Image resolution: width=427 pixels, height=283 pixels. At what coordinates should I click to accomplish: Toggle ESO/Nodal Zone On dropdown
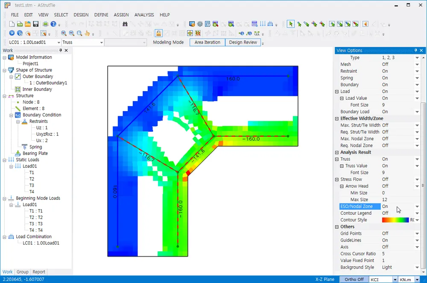417,206
